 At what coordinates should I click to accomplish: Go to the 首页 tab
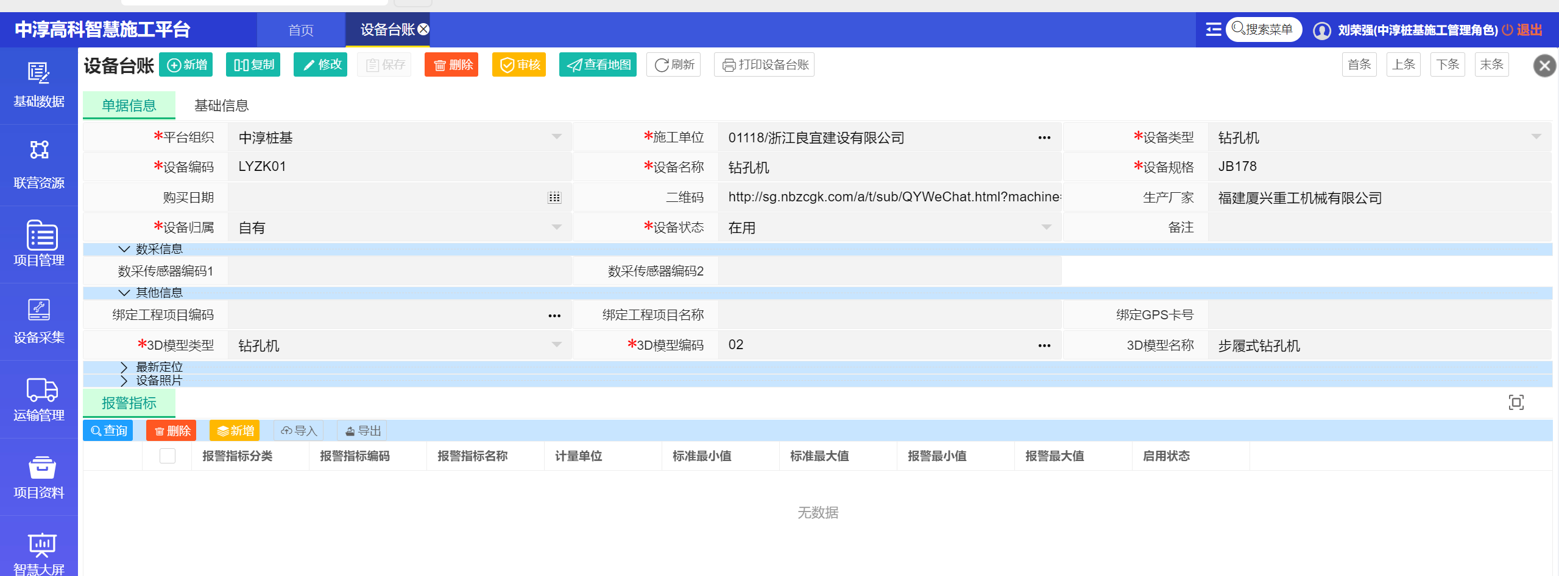click(x=300, y=30)
